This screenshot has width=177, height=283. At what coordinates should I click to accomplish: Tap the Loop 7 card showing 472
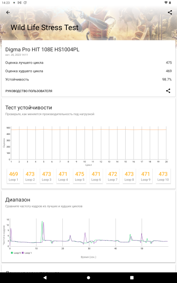point(112,176)
